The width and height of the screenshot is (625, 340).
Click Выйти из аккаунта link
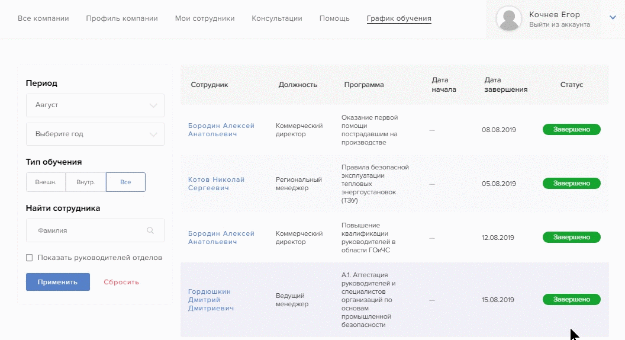(559, 25)
